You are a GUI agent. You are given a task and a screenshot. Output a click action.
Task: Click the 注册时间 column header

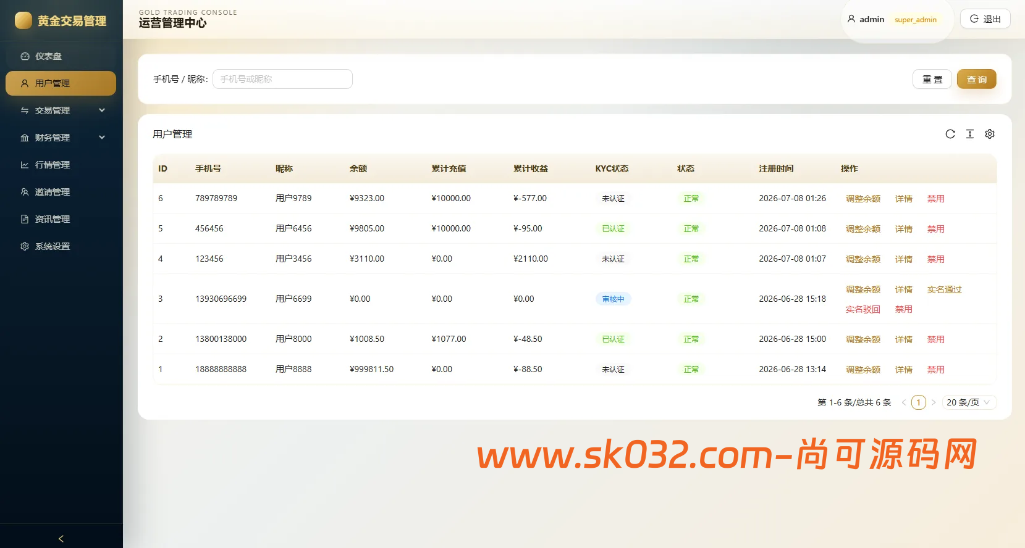(x=776, y=168)
